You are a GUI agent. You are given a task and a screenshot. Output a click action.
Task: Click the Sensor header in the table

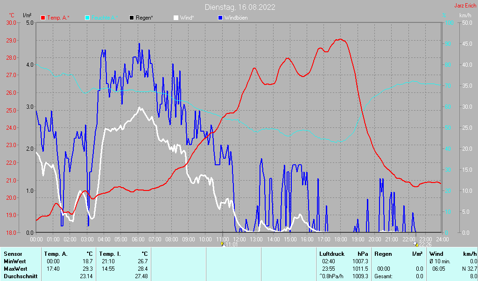13,253
